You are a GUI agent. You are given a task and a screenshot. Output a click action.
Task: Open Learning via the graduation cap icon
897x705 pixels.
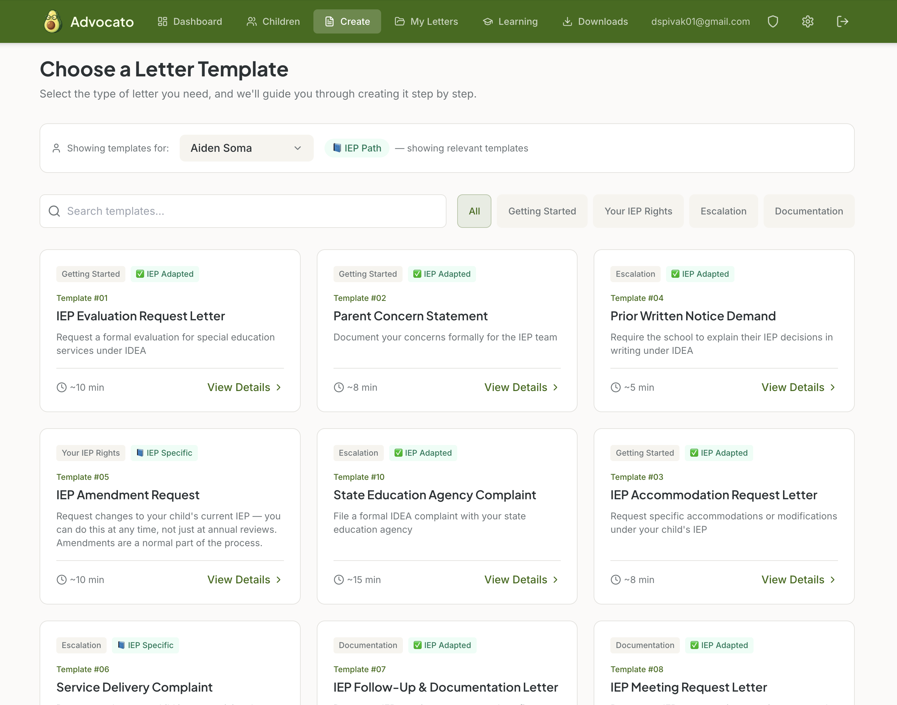point(487,21)
